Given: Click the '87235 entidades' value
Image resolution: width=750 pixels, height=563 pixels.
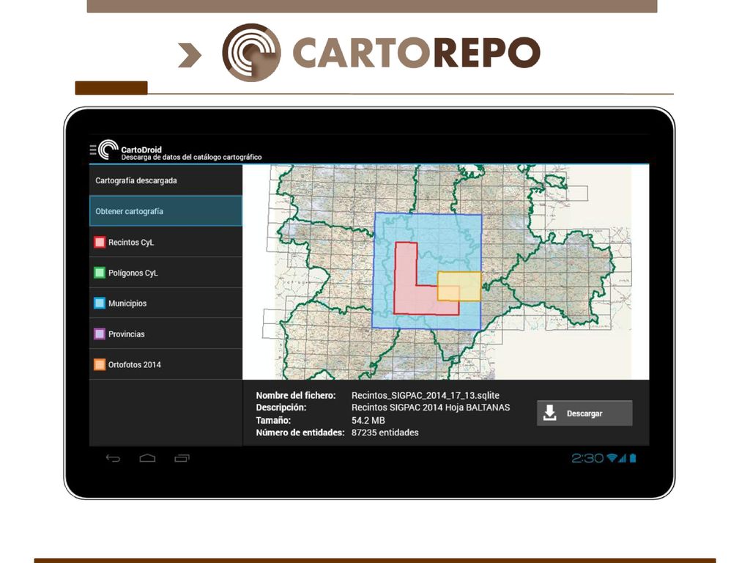Looking at the screenshot, I should tap(385, 433).
